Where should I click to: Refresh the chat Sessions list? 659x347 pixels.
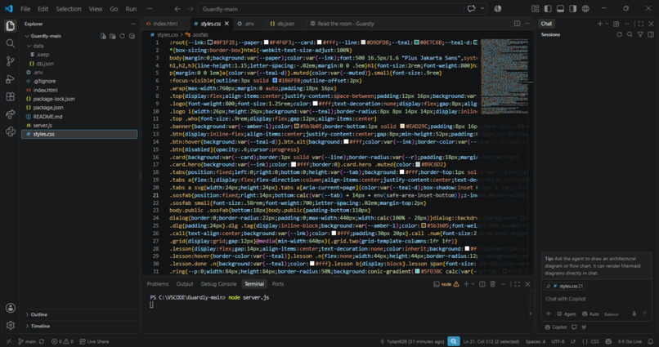[619, 34]
